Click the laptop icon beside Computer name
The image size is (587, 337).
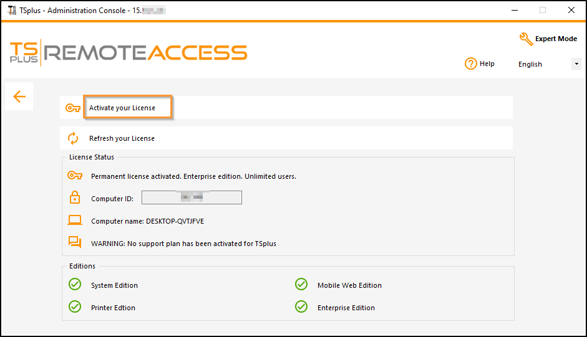[x=75, y=221]
